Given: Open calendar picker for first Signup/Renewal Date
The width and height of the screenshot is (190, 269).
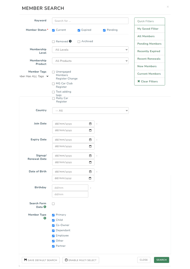Looking at the screenshot, I should point(90,156).
